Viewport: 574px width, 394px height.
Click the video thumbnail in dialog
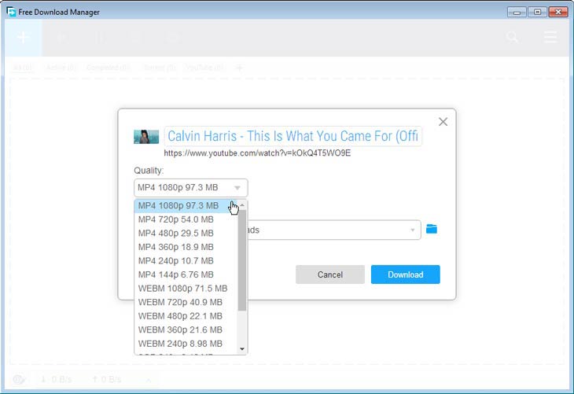pyautogui.click(x=146, y=137)
